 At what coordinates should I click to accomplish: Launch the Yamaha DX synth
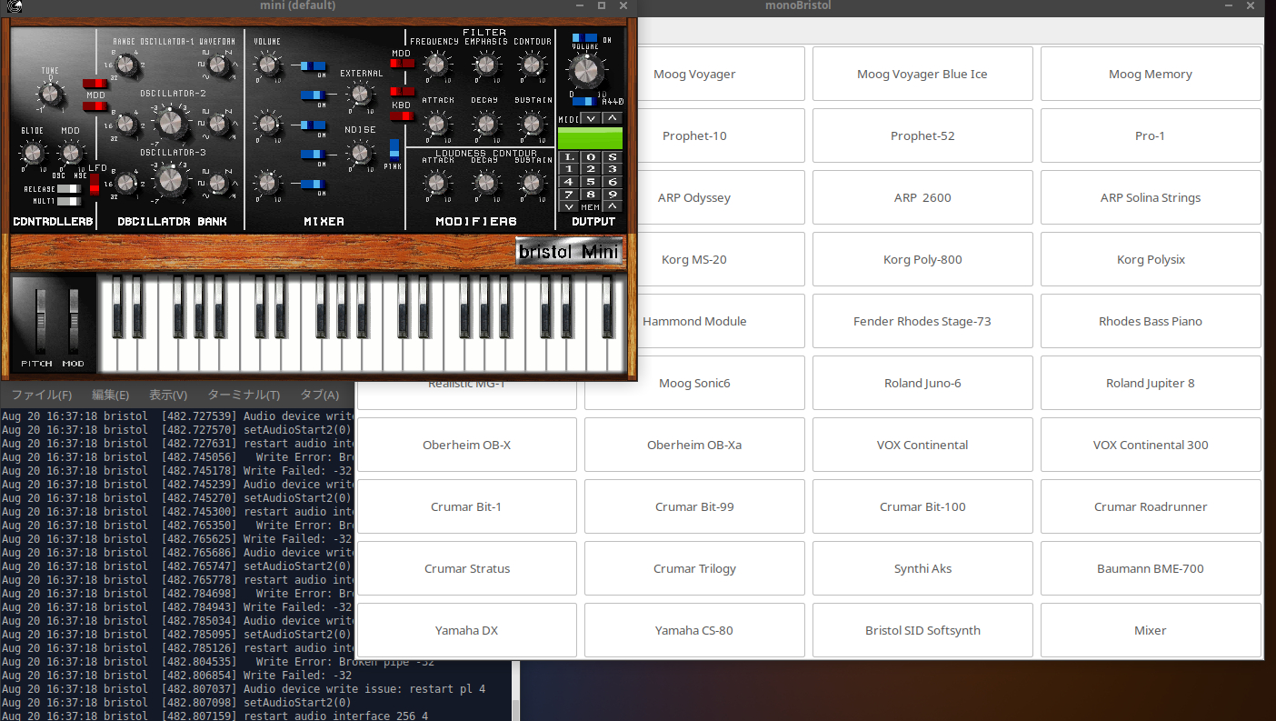(467, 630)
